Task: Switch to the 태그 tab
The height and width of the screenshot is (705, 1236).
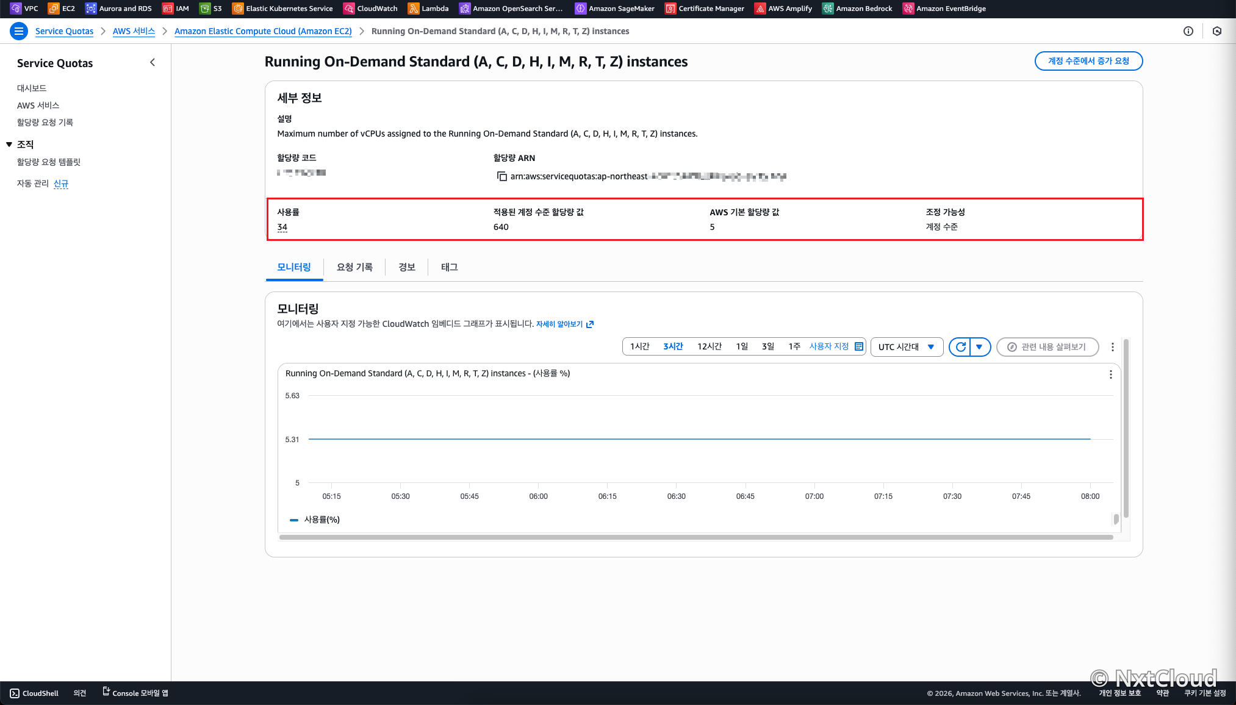Action: pos(449,267)
